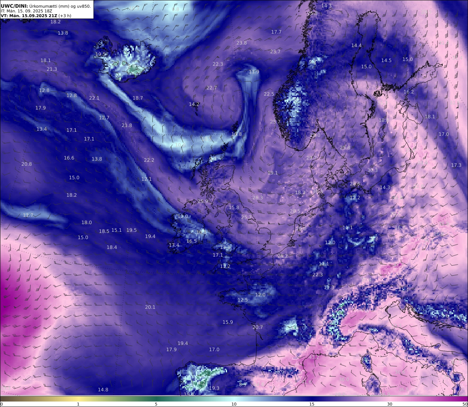Click the 14.4 value over Sweden
This screenshot has height=407, width=468.
tap(356, 45)
